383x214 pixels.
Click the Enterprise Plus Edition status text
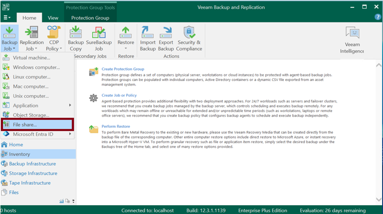pos(263,210)
